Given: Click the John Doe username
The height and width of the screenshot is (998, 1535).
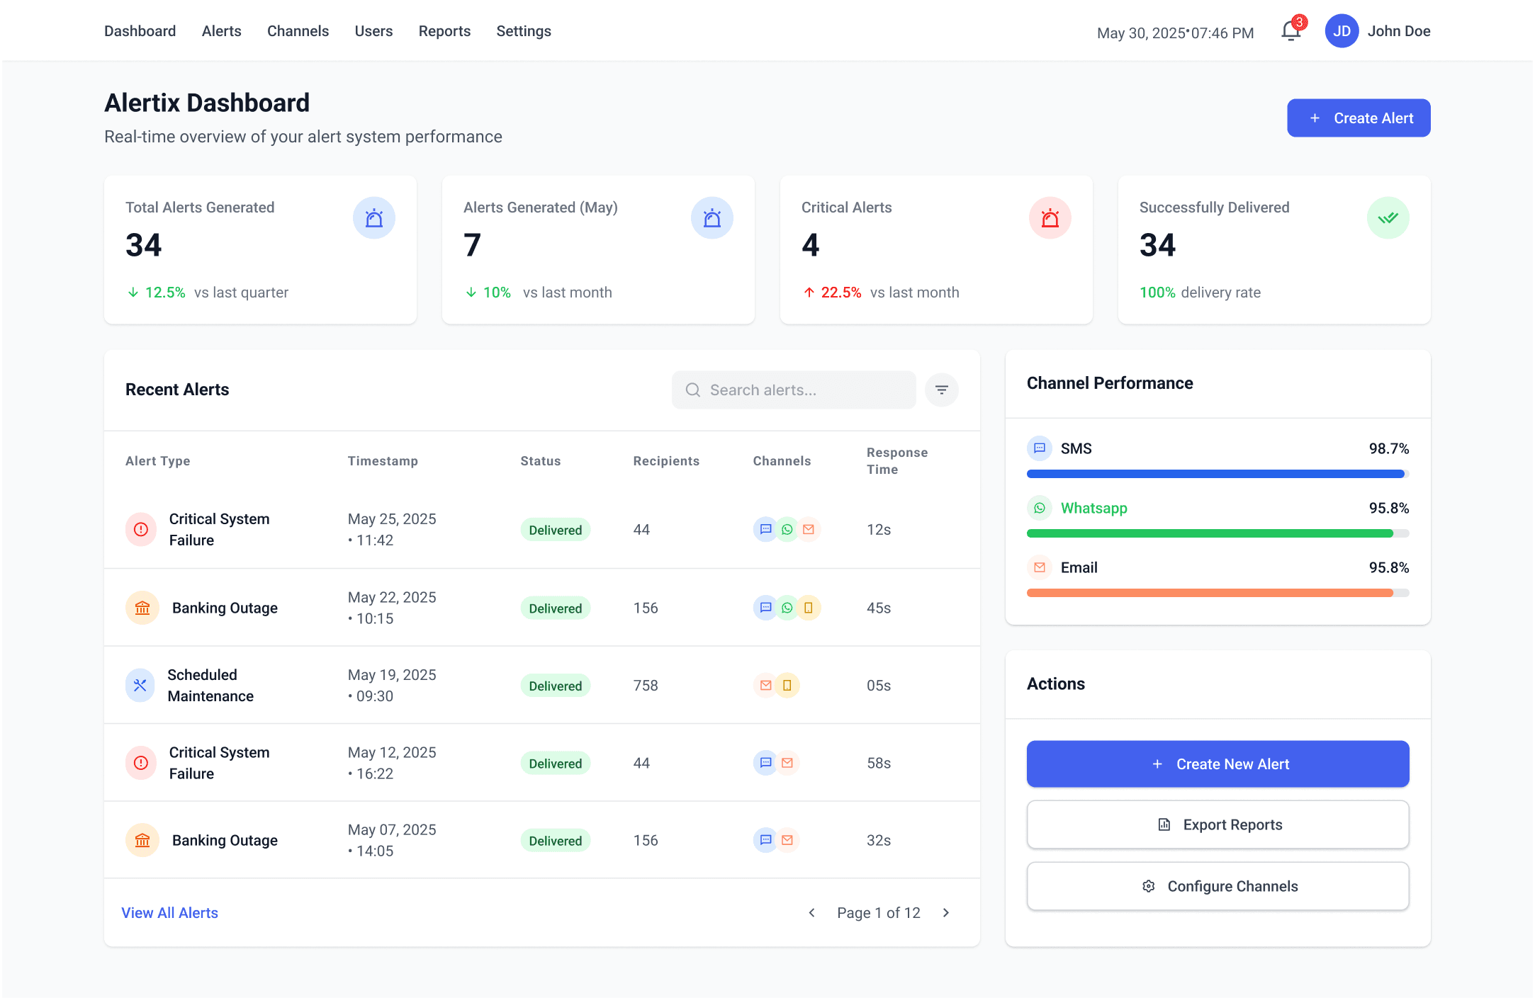Looking at the screenshot, I should [1399, 31].
